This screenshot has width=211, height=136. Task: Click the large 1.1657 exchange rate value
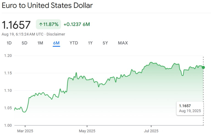tap(16, 25)
